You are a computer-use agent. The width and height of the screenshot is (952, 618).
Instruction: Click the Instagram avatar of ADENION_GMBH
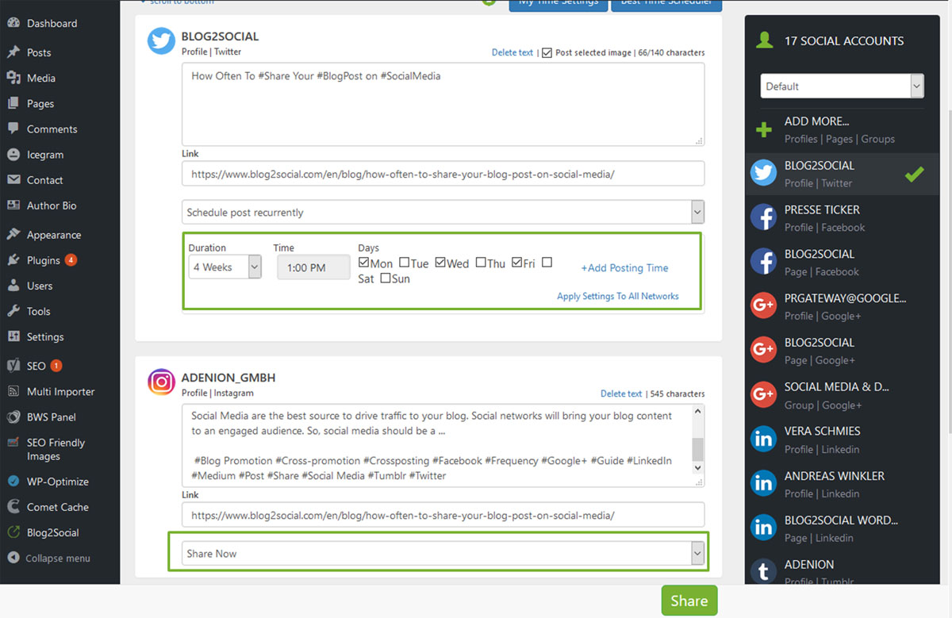(x=161, y=382)
